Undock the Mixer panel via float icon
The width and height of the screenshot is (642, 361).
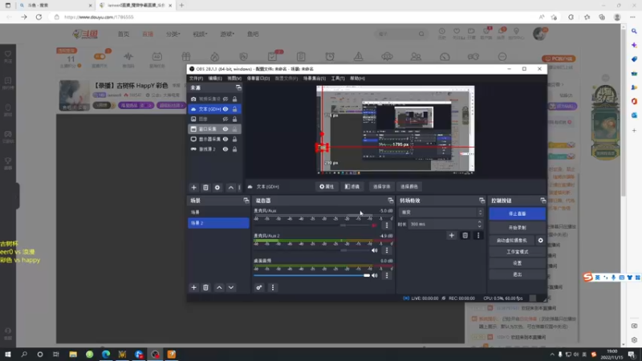click(391, 201)
